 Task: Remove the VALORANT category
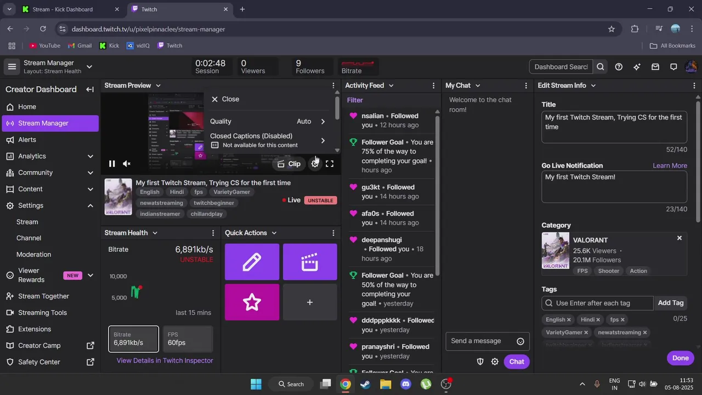[x=679, y=238]
